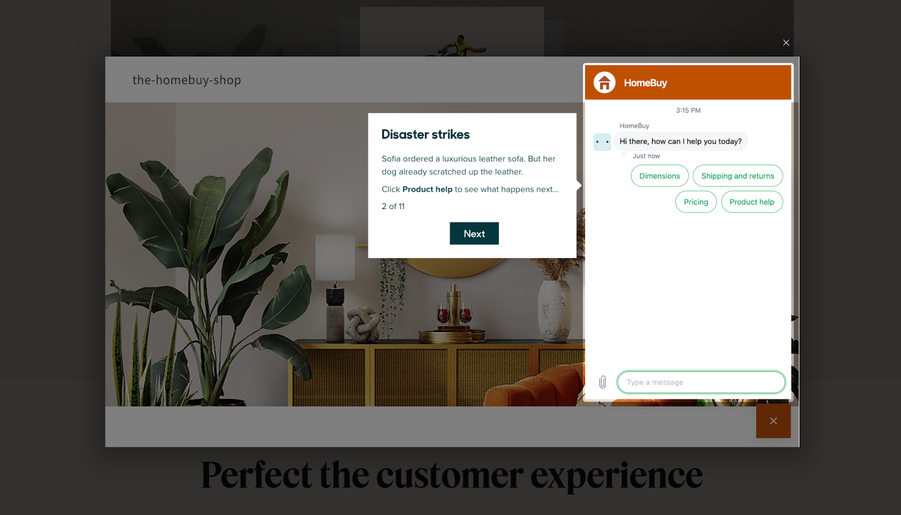The height and width of the screenshot is (515, 901).
Task: Pick the Pricing quick reply
Action: 696,202
